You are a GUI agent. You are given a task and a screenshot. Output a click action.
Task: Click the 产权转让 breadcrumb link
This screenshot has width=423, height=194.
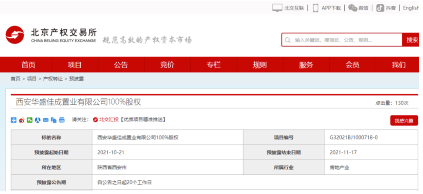coord(52,79)
